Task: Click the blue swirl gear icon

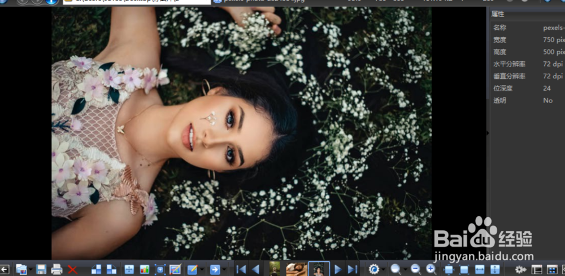Action: click(x=374, y=269)
